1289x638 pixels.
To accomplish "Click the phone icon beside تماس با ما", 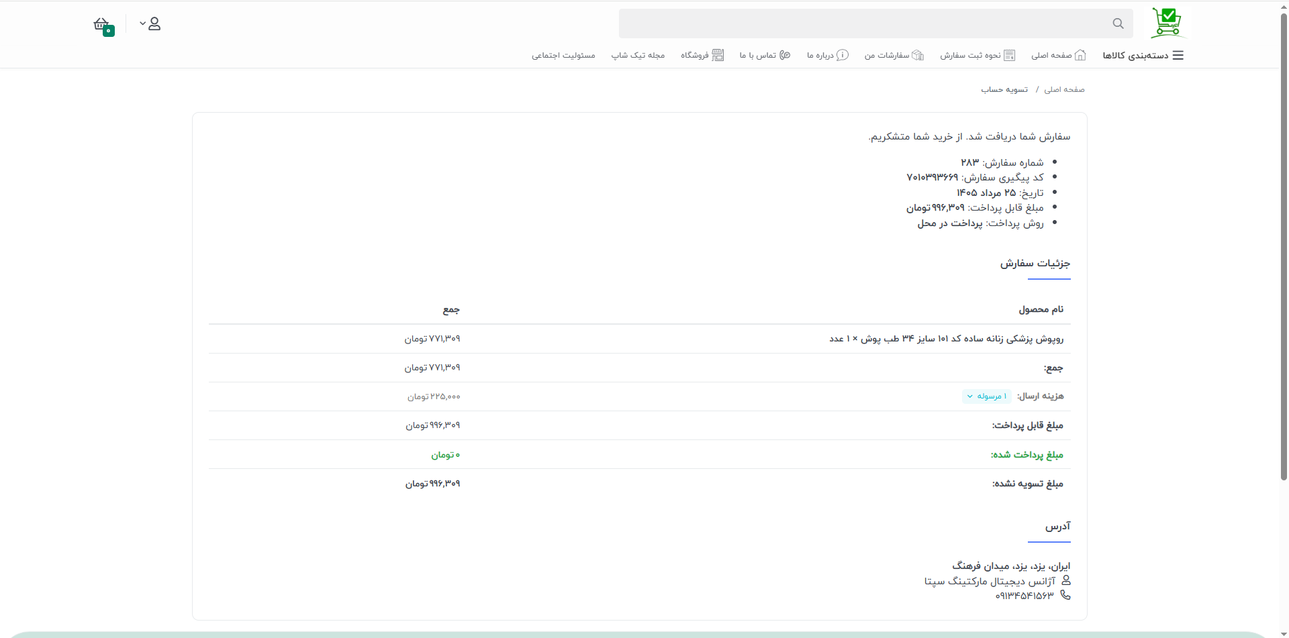I will [x=785, y=55].
